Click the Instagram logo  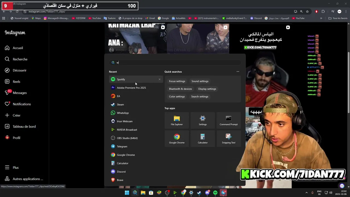point(15,33)
